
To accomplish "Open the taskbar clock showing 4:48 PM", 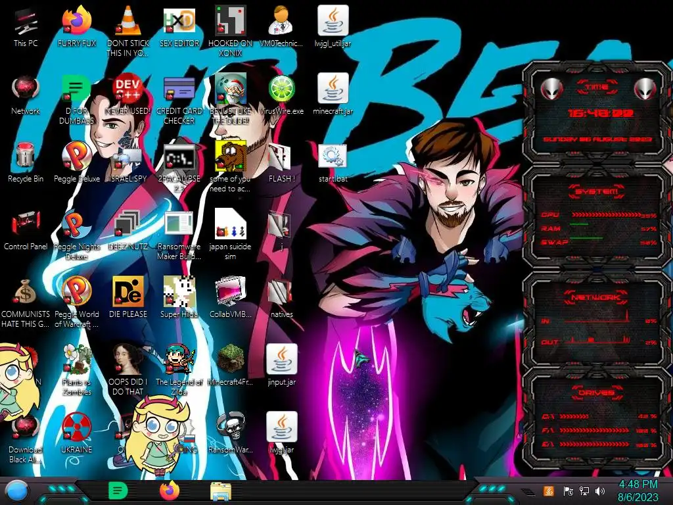I will pos(638,491).
